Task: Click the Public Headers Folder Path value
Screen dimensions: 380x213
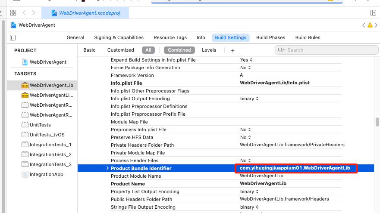Action: 284,199
